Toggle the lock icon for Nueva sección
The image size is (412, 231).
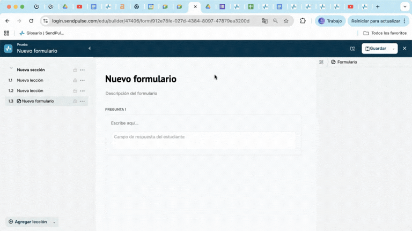[75, 70]
